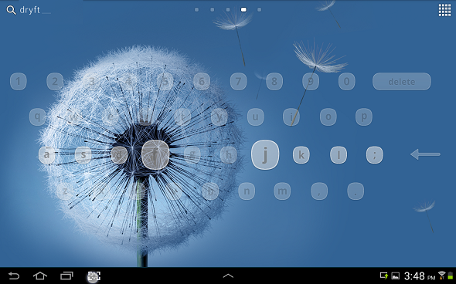Hit the i key

click(291, 117)
